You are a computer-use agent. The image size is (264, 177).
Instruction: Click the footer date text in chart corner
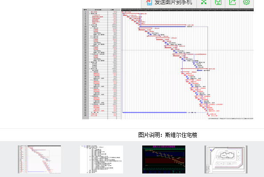click(231, 118)
